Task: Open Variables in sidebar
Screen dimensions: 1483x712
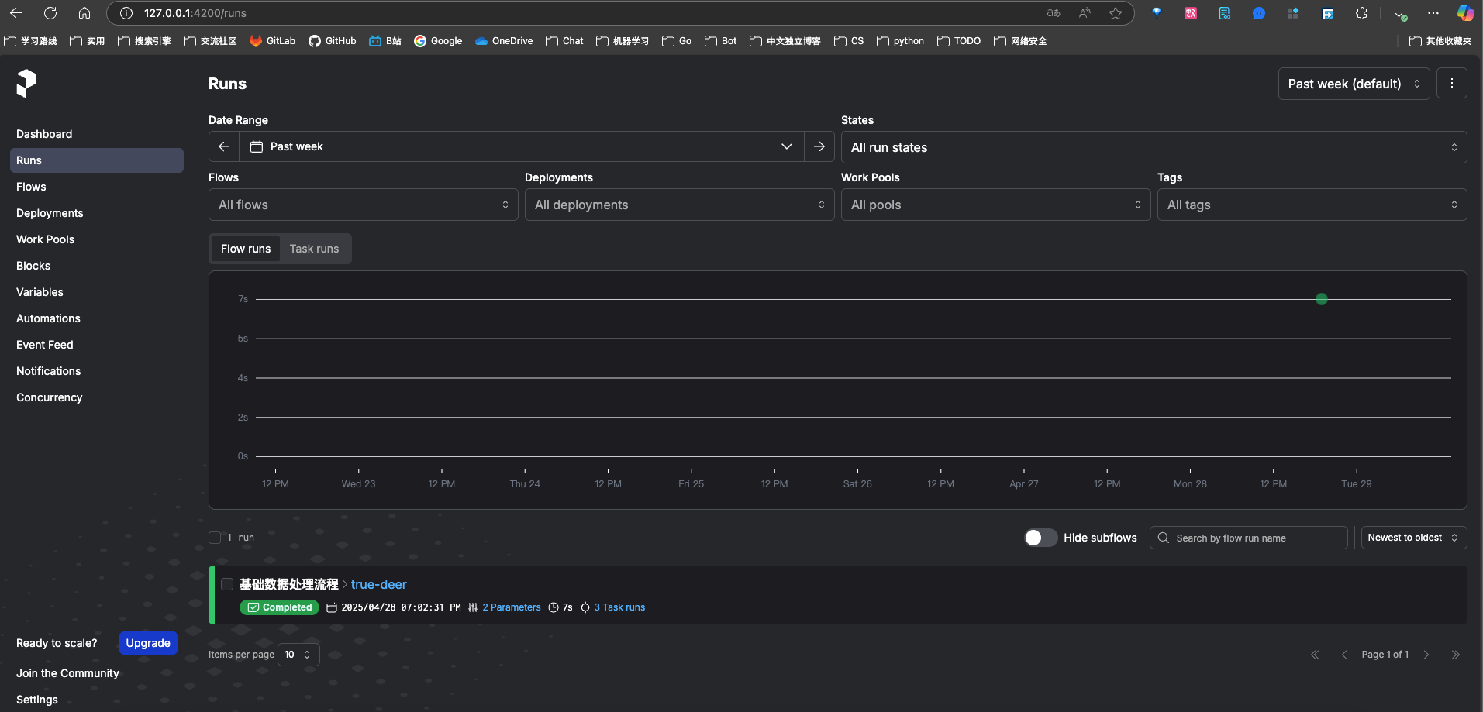Action: point(97,292)
